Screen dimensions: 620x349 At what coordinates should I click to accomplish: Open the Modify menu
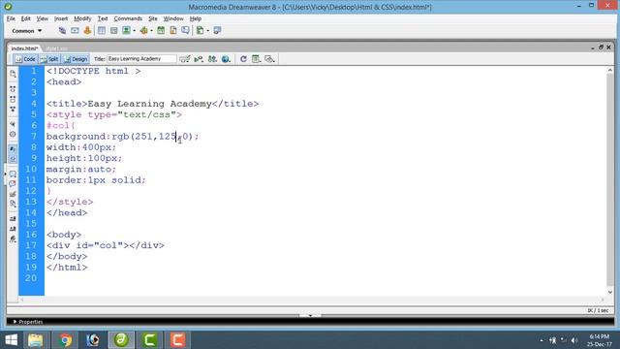click(82, 18)
